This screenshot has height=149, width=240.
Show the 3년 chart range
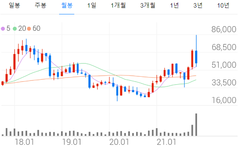pos(198,6)
